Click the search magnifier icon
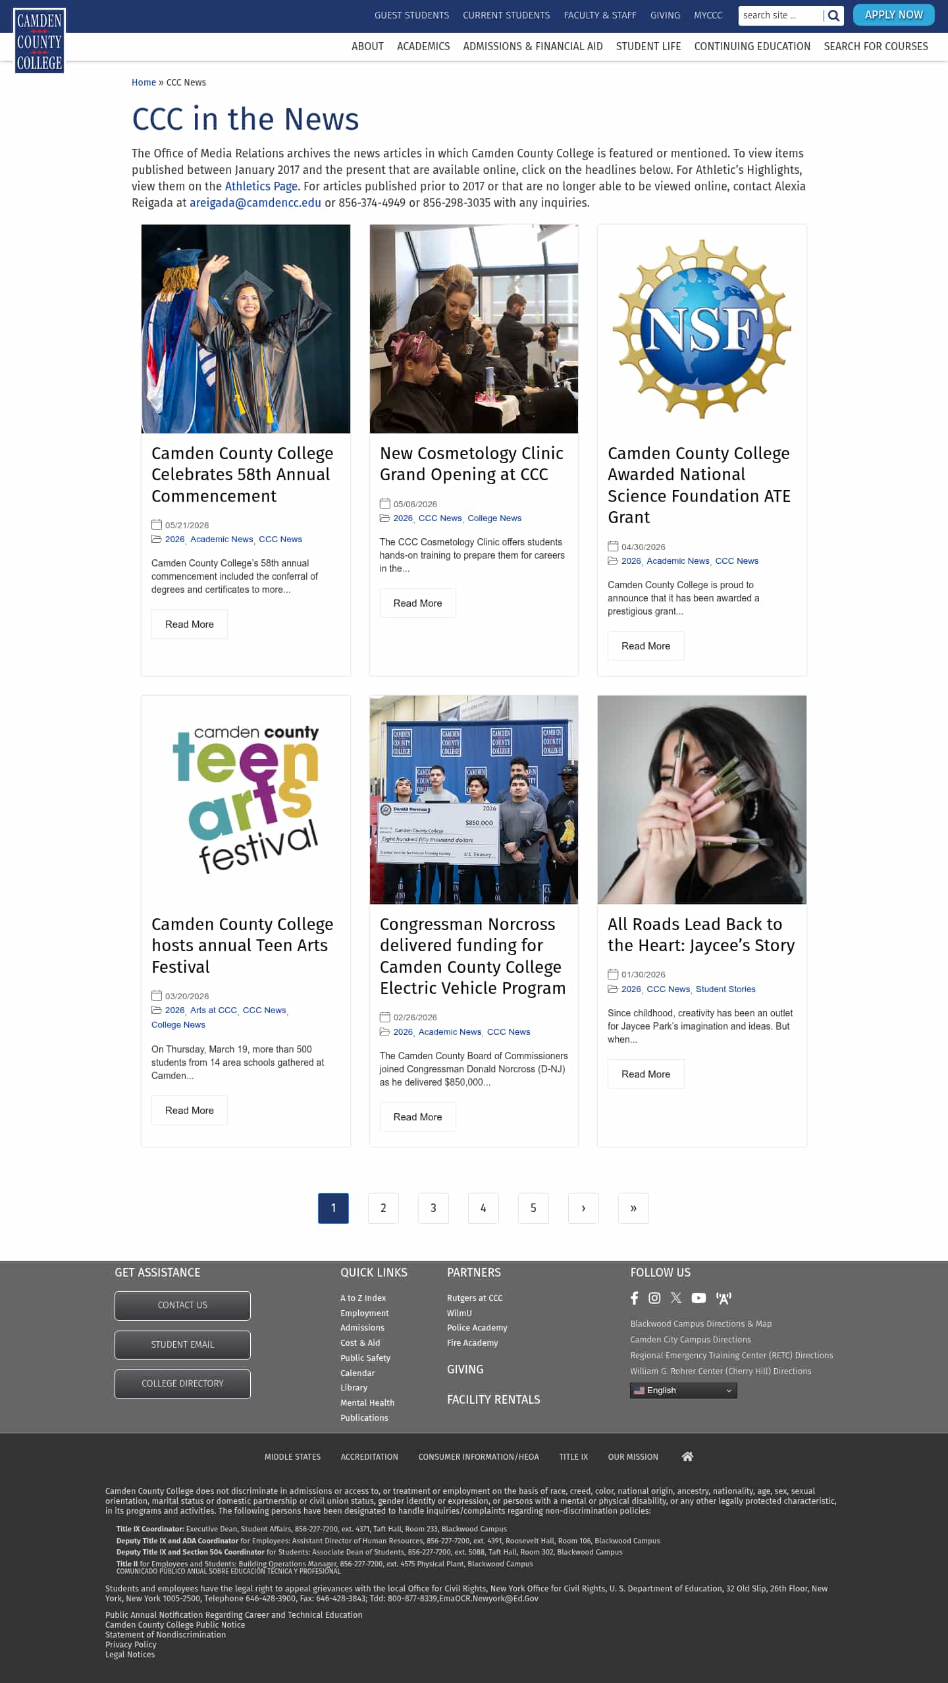 tap(833, 15)
